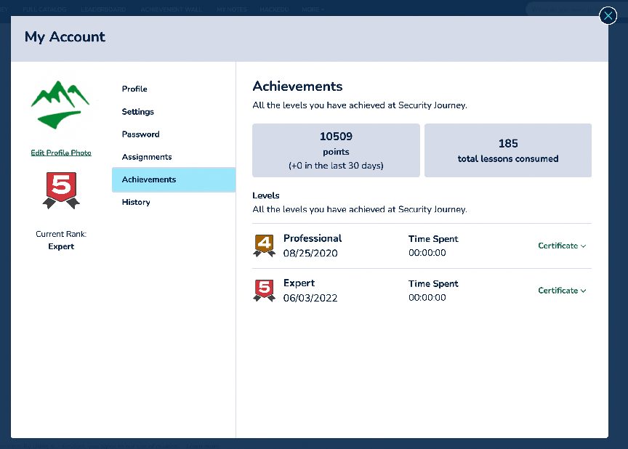Click the Levels subheading
The image size is (628, 449).
tap(266, 195)
